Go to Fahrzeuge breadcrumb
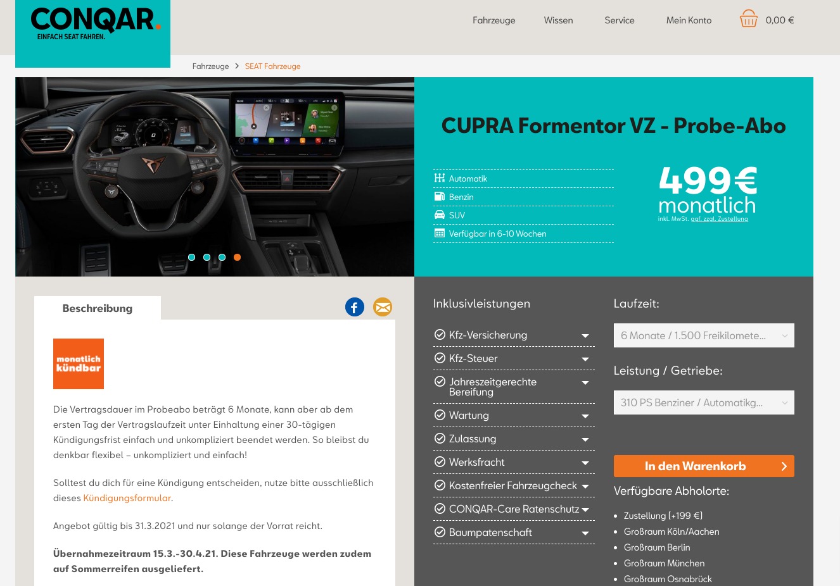840x586 pixels. coord(211,66)
